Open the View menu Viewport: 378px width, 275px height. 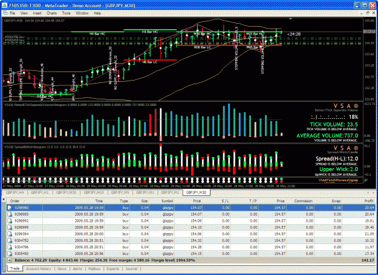pyautogui.click(x=24, y=13)
